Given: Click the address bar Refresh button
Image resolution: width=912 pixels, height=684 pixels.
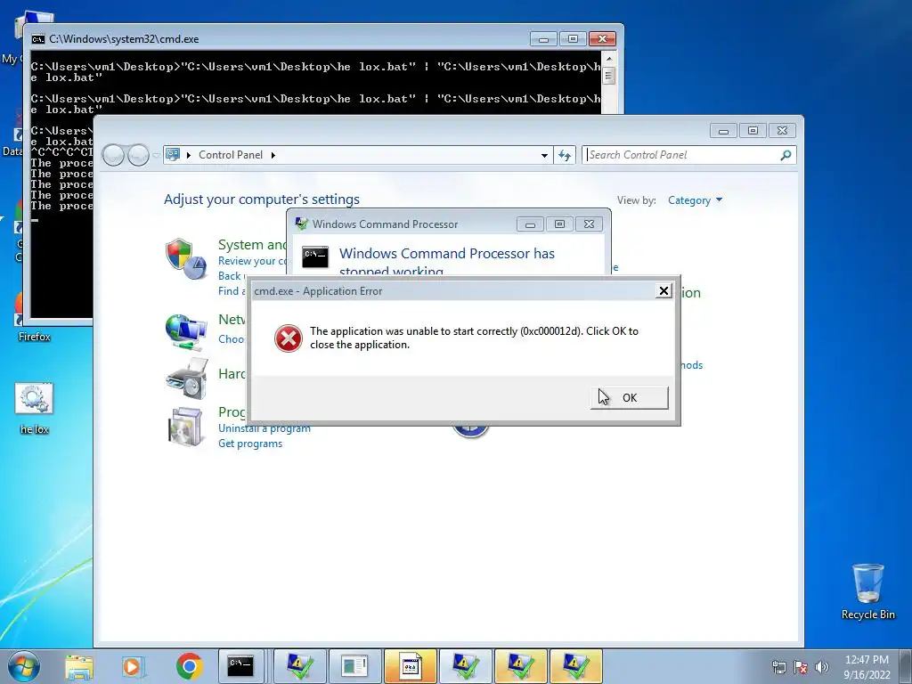Looking at the screenshot, I should [564, 155].
